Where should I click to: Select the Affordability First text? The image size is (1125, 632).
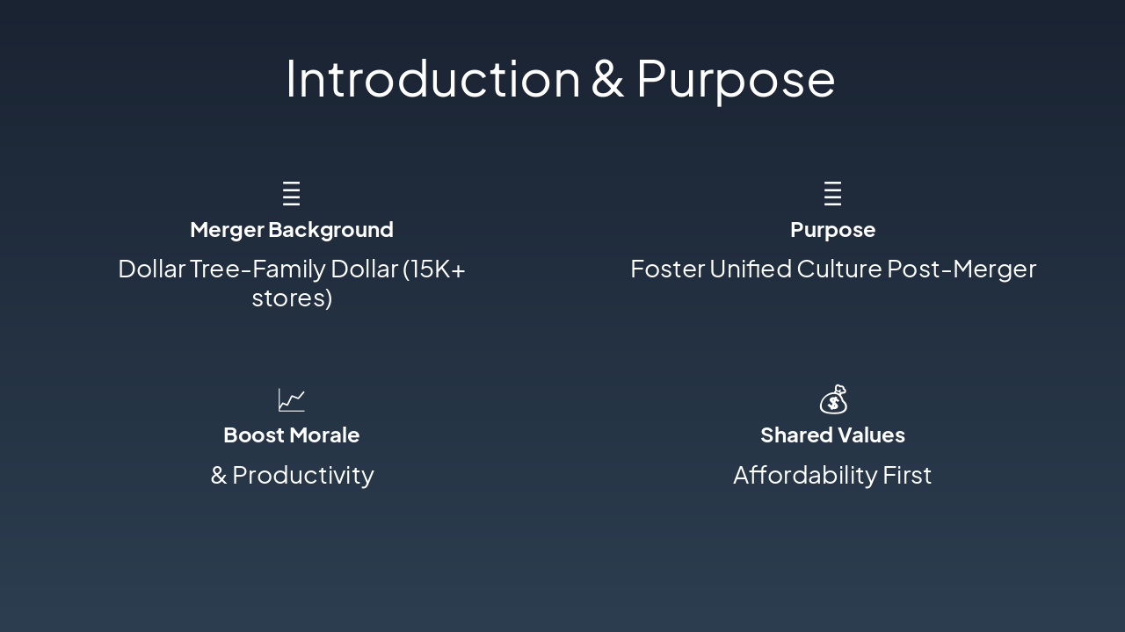tap(832, 475)
